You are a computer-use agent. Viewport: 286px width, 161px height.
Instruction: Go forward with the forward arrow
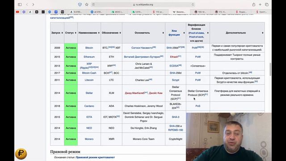33,4
